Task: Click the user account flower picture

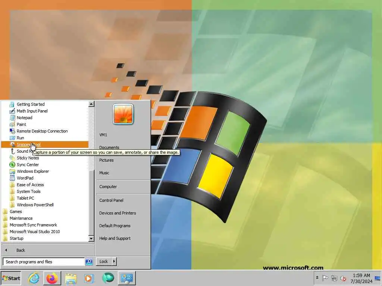Action: (x=123, y=114)
